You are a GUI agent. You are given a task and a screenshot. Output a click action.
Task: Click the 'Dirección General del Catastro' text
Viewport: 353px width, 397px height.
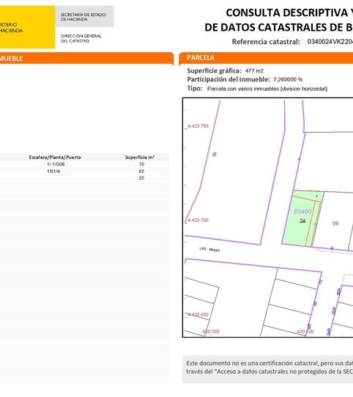click(81, 38)
